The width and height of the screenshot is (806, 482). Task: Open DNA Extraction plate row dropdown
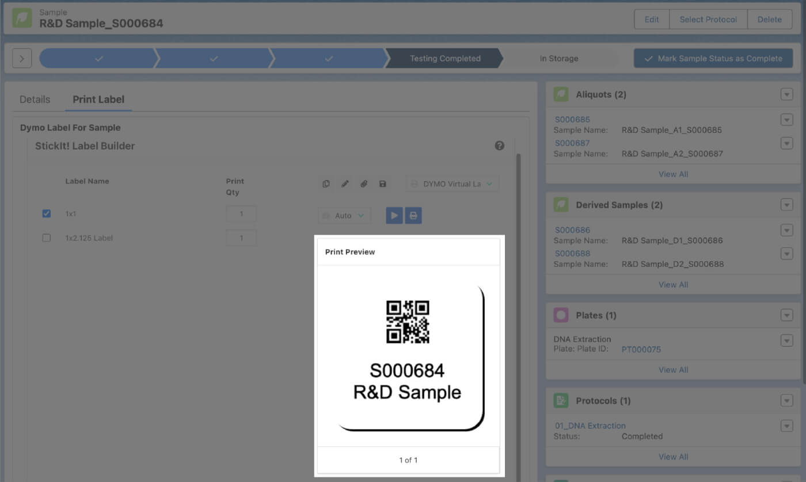click(x=787, y=341)
